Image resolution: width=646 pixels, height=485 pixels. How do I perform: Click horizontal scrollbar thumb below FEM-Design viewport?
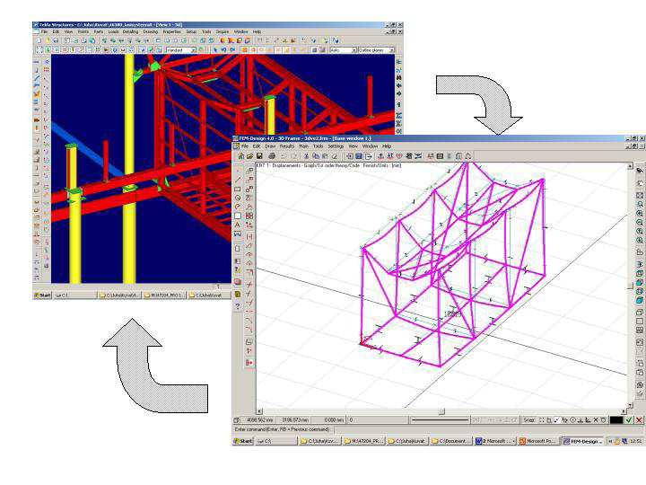tap(441, 411)
